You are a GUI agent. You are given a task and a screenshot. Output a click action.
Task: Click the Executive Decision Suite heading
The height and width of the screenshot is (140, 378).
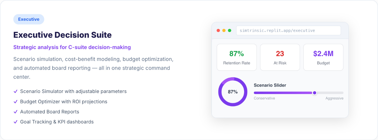pyautogui.click(x=62, y=35)
